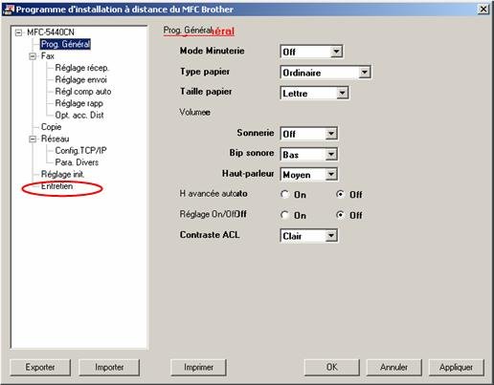Confirm with the OK button

click(332, 367)
